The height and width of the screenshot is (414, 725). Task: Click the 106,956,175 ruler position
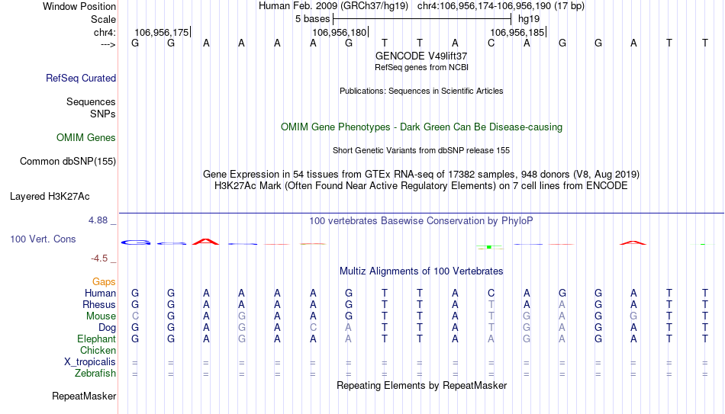pos(162,32)
